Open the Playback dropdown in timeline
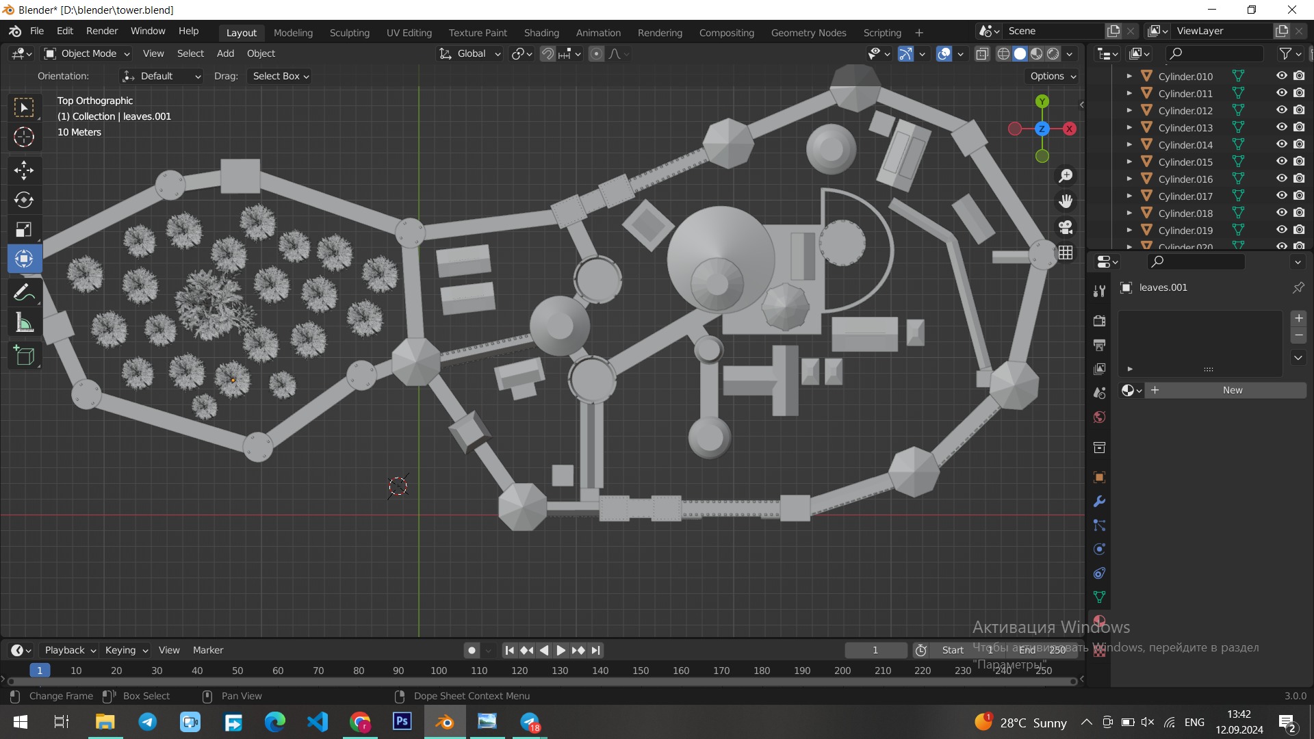1314x739 pixels. 70,650
